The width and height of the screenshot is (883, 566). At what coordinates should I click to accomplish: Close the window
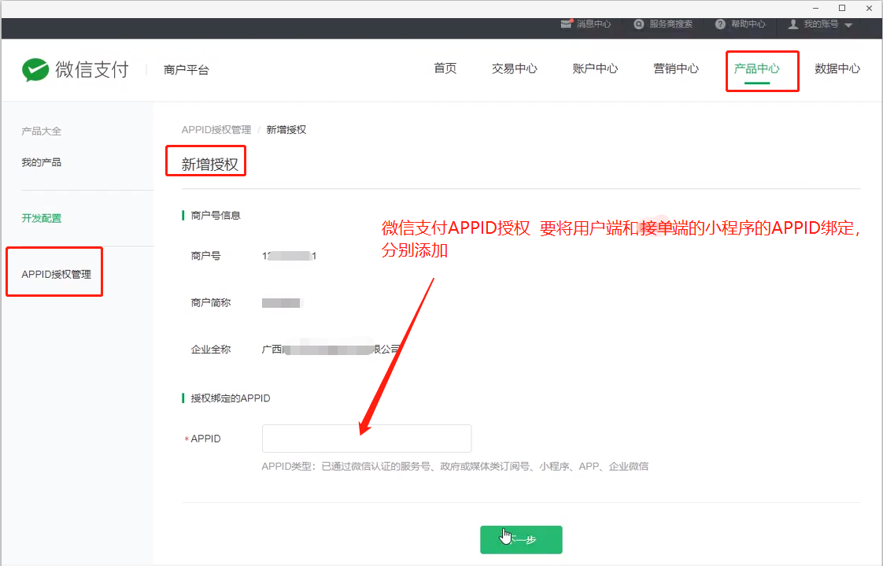point(869,8)
